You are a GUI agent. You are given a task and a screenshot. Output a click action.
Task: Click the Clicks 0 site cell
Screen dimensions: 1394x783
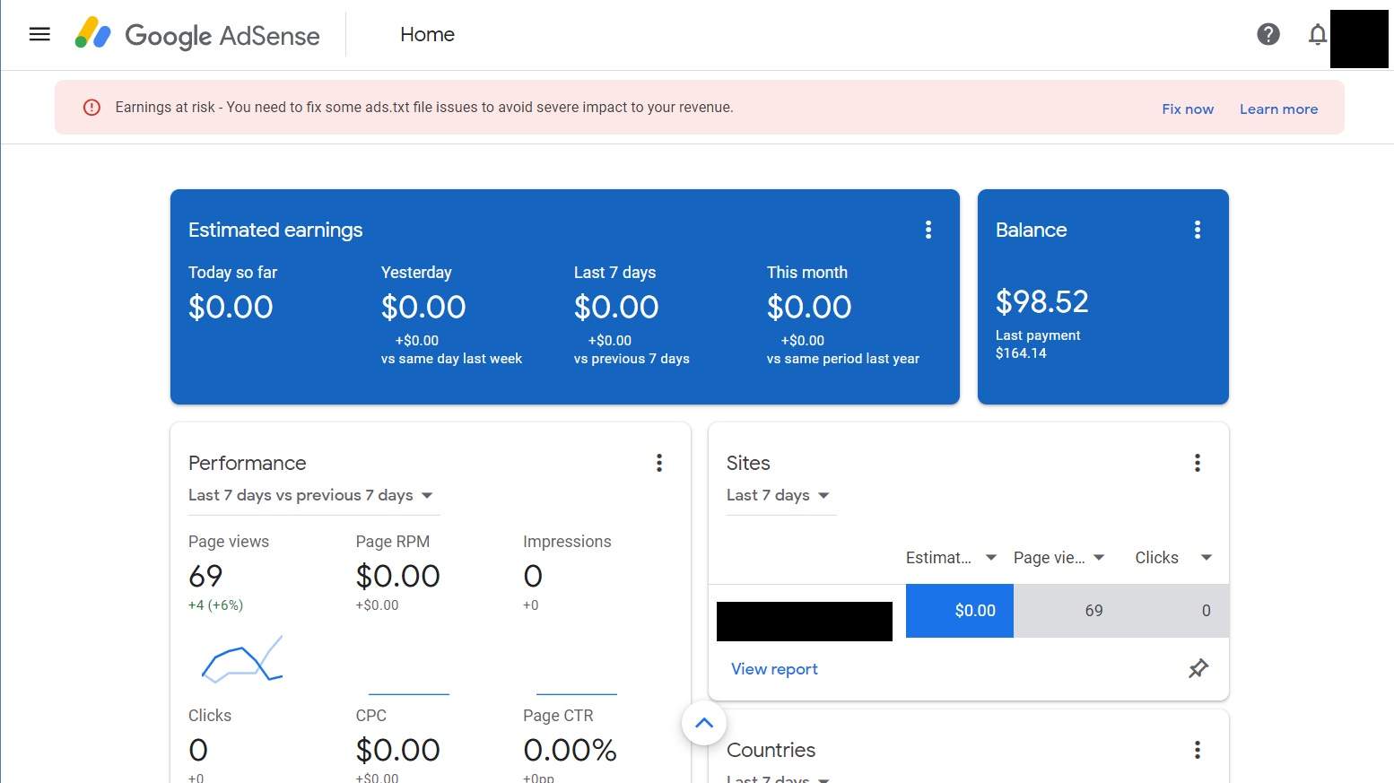point(1175,611)
